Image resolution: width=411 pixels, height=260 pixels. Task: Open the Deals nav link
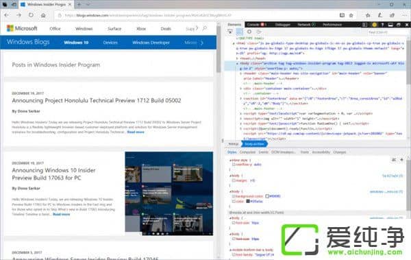(166, 29)
